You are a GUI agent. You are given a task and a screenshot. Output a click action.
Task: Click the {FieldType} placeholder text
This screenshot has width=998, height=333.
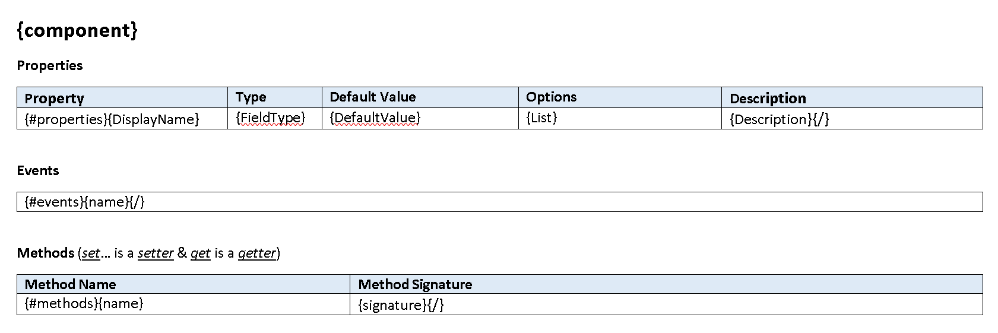point(270,118)
